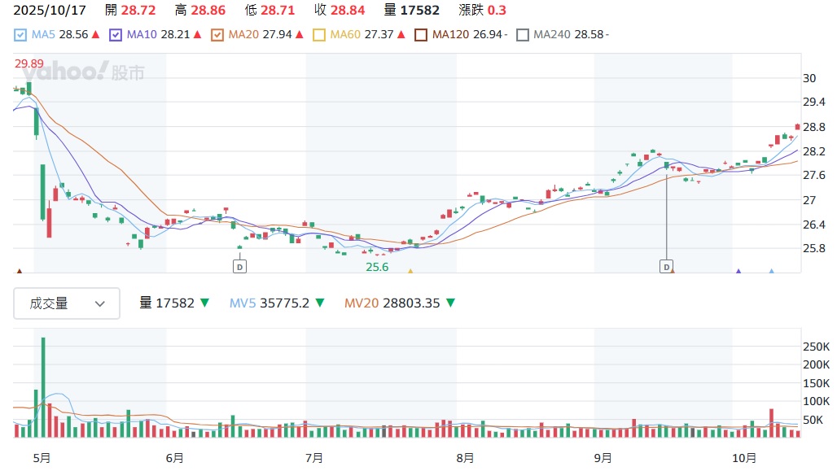Screen dimensions: 837x471
Task: Click the orange triangle under September's D marker
Action: click(673, 272)
